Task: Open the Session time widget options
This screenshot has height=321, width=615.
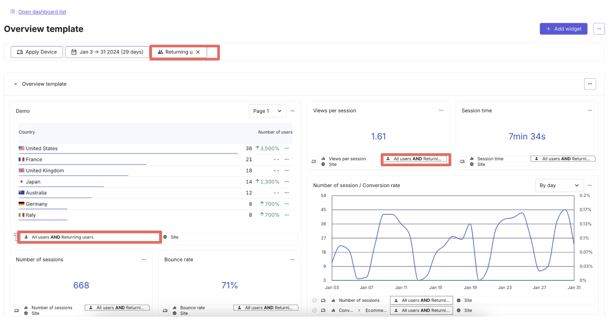Action: 590,110
